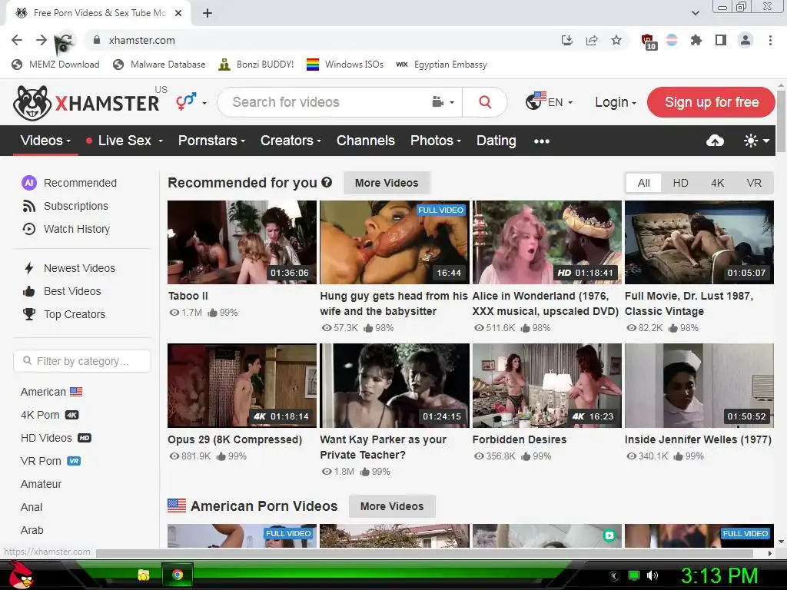Screen dimensions: 787x590
Task: Click the address bar showing xhamster.com
Action: (321, 40)
